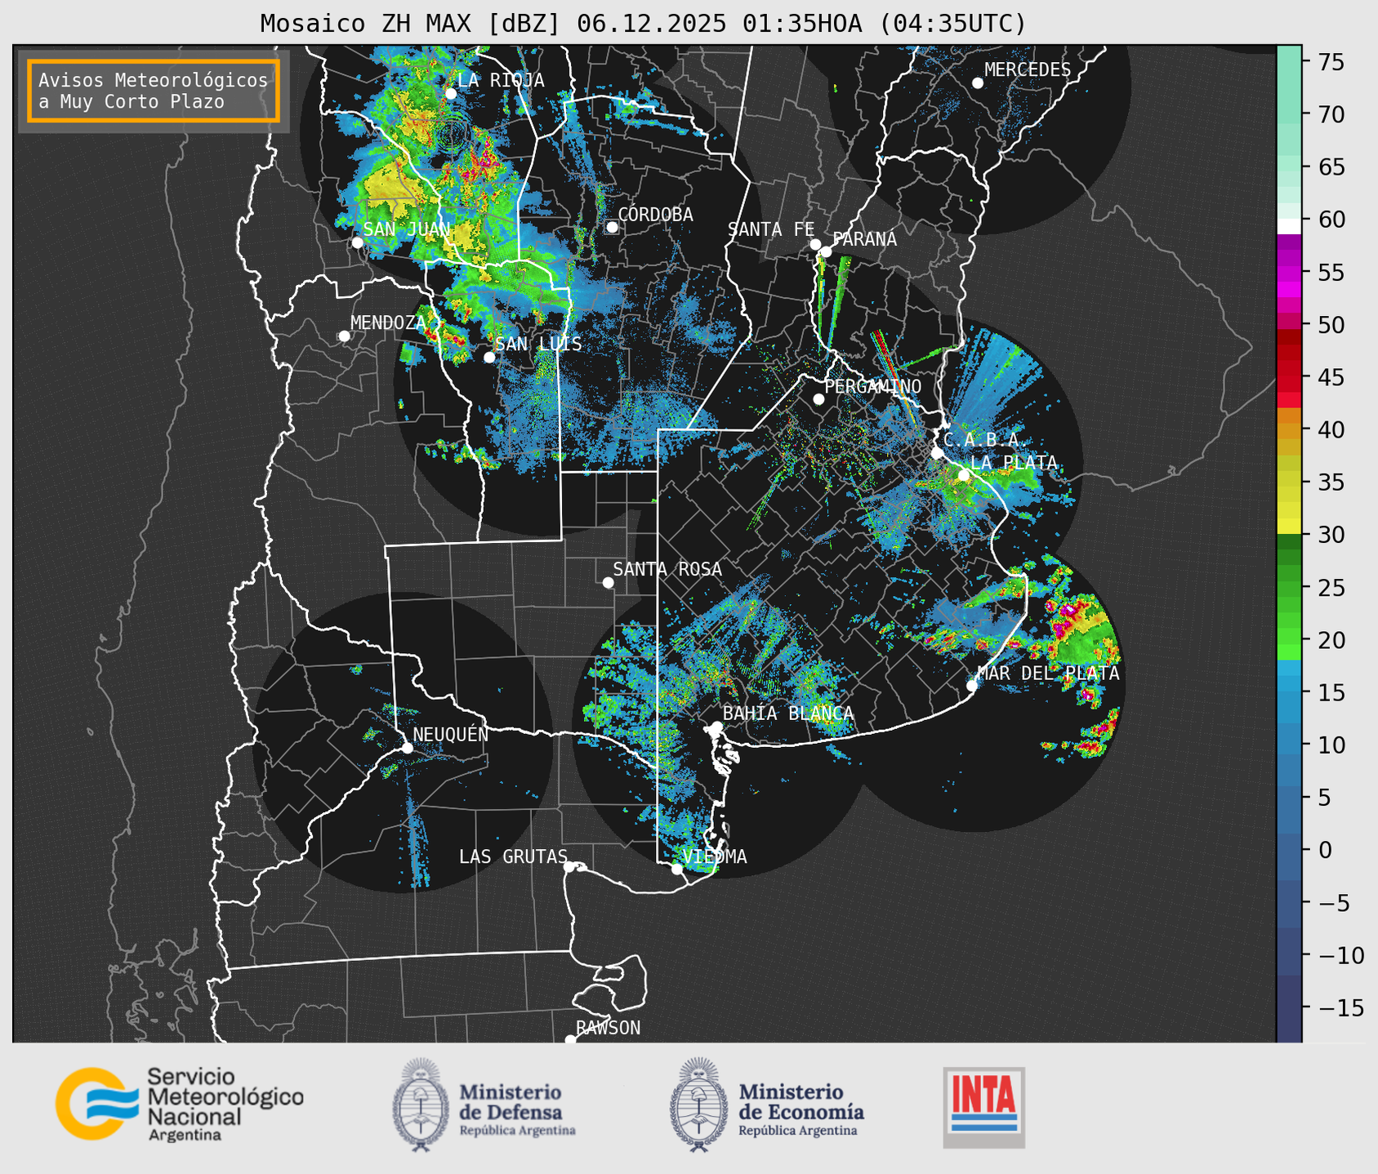Click the Ministerio de Economía emblem
The width and height of the screenshot is (1378, 1174).
point(698,1105)
